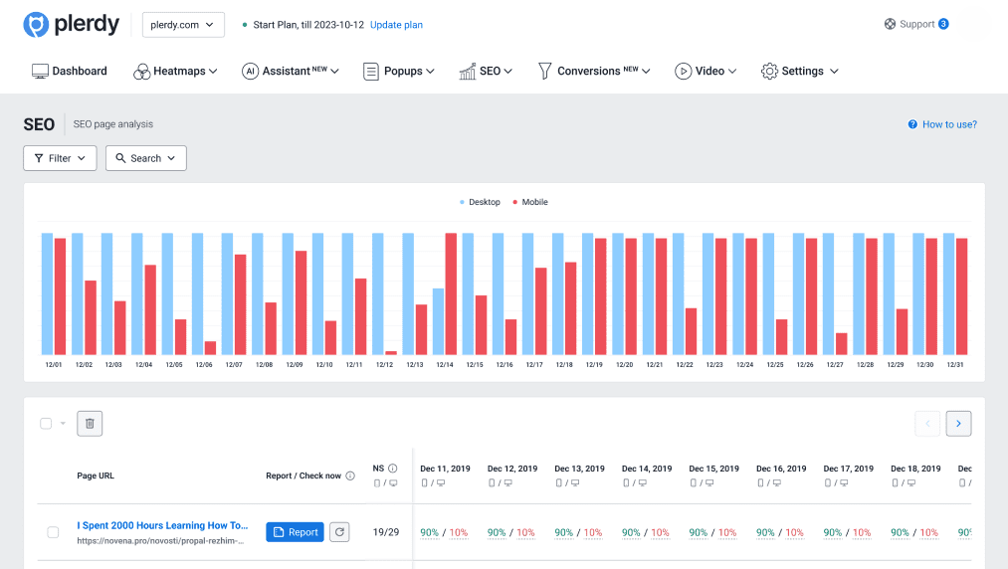Expand the Search dropdown
Image resolution: width=1008 pixels, height=569 pixels.
coord(145,158)
